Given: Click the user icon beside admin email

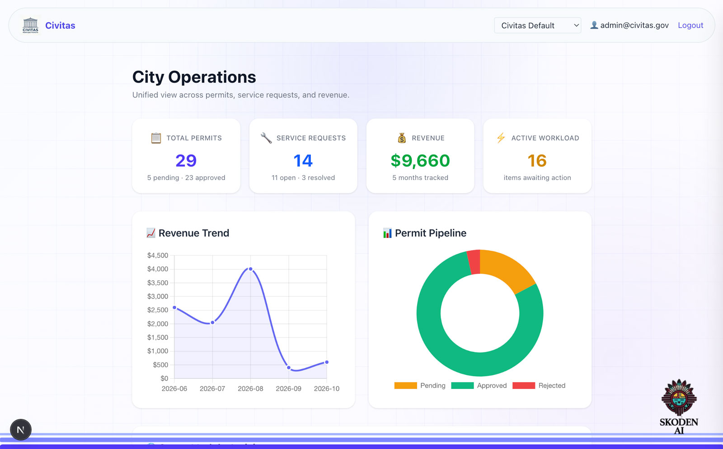Looking at the screenshot, I should pyautogui.click(x=594, y=25).
